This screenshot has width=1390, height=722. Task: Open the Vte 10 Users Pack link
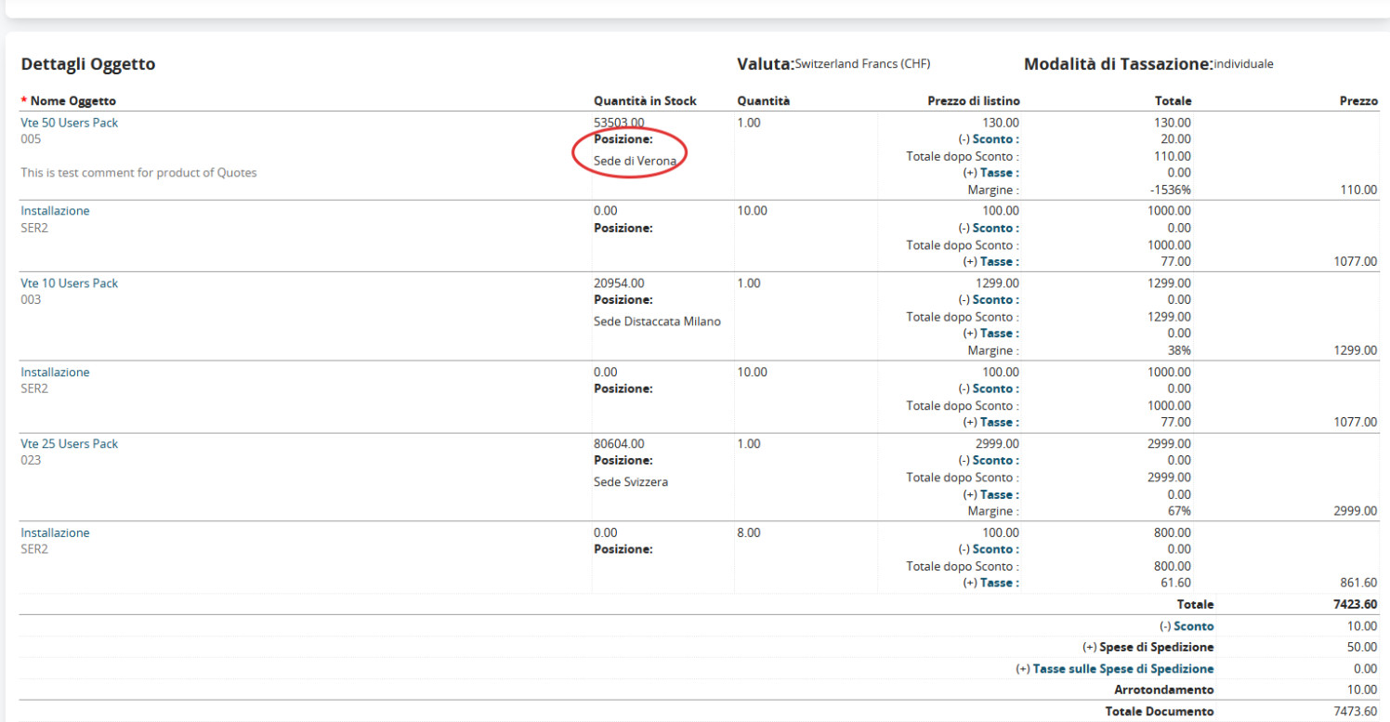tap(70, 283)
